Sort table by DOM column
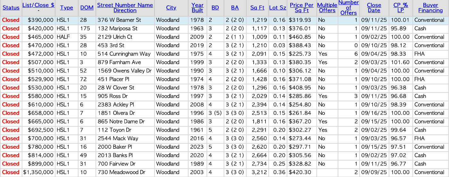This screenshot has width=449, height=177. tap(87, 8)
